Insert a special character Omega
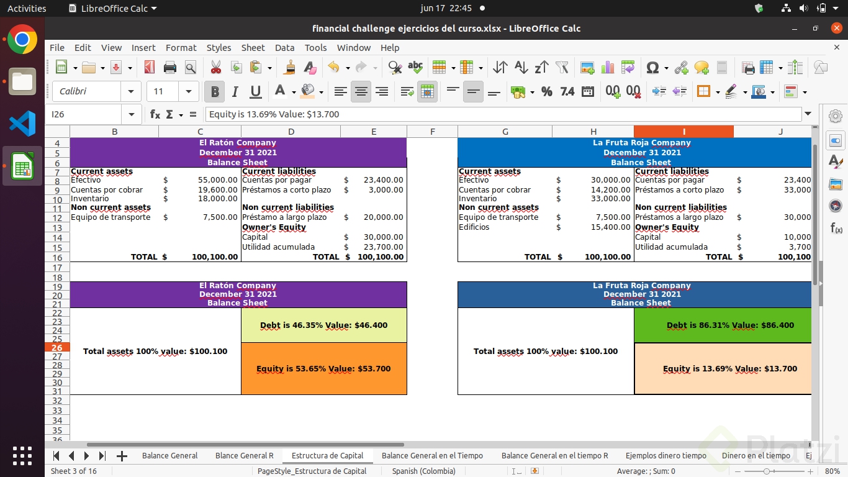 (651, 67)
